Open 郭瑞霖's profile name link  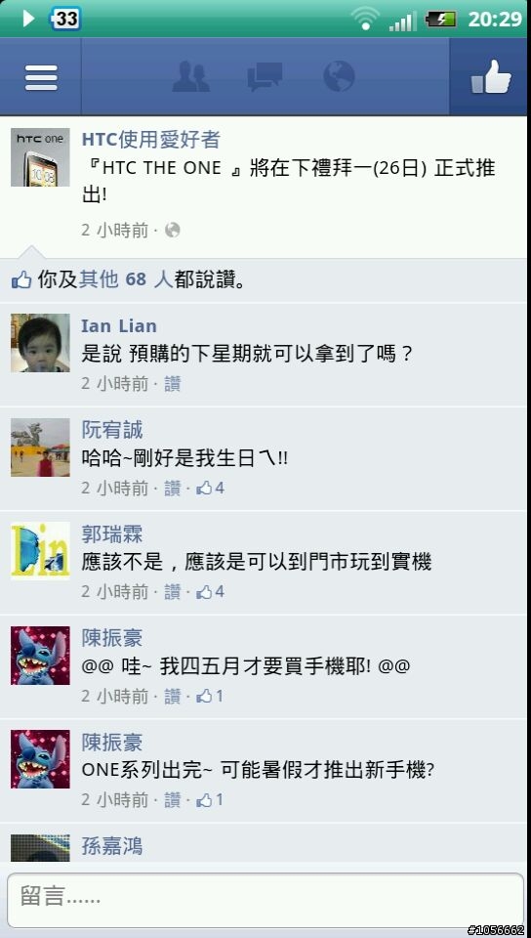(111, 534)
